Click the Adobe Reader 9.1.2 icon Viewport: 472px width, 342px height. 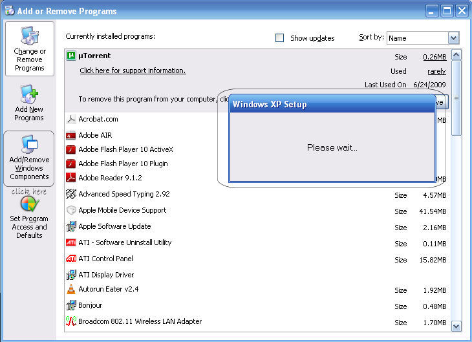(71, 178)
